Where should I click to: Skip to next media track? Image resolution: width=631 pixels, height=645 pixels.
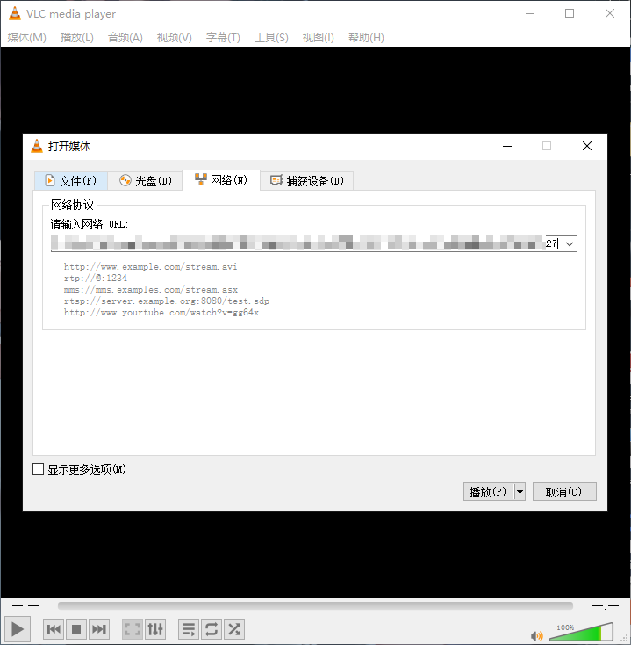click(x=99, y=629)
